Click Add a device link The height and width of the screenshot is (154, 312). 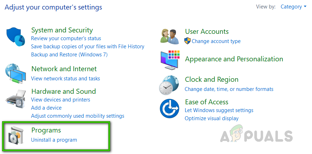pyautogui.click(x=46, y=108)
